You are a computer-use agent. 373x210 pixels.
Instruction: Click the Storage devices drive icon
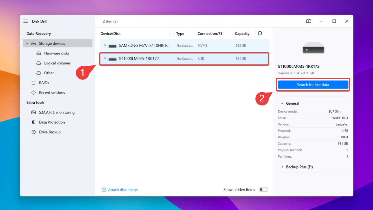pyautogui.click(x=34, y=44)
